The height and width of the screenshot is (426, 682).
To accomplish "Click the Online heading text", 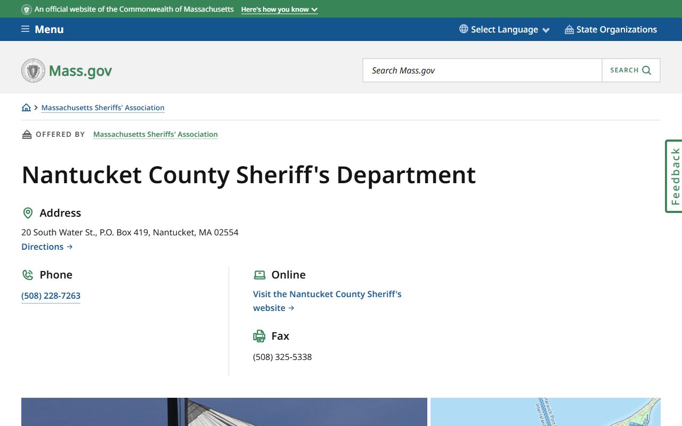I will coord(288,275).
